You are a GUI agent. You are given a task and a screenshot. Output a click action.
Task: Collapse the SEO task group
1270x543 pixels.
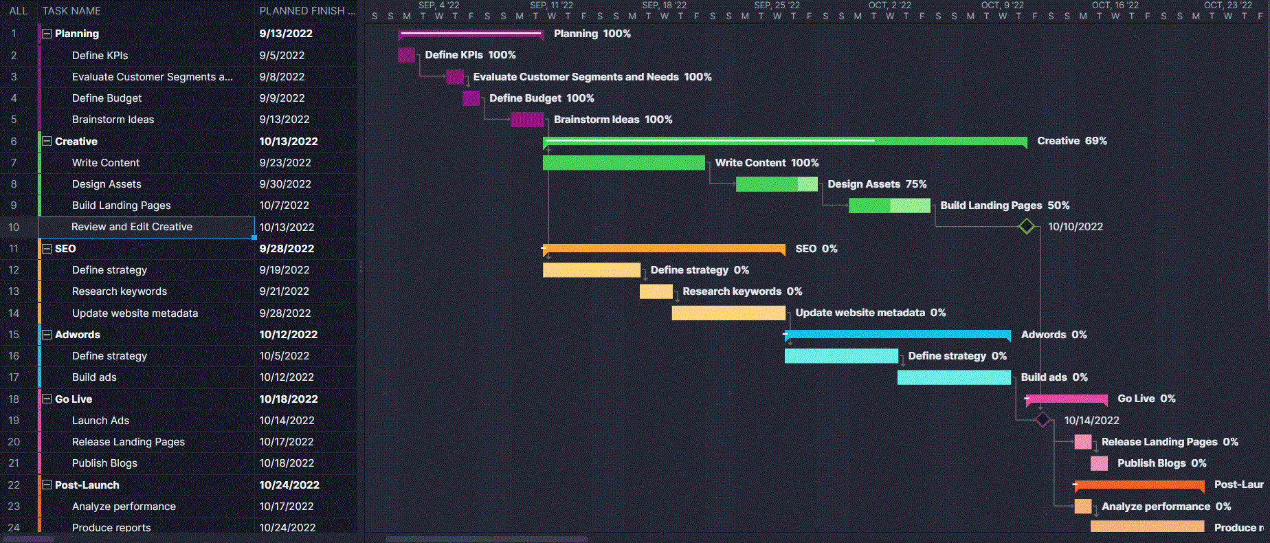click(47, 249)
